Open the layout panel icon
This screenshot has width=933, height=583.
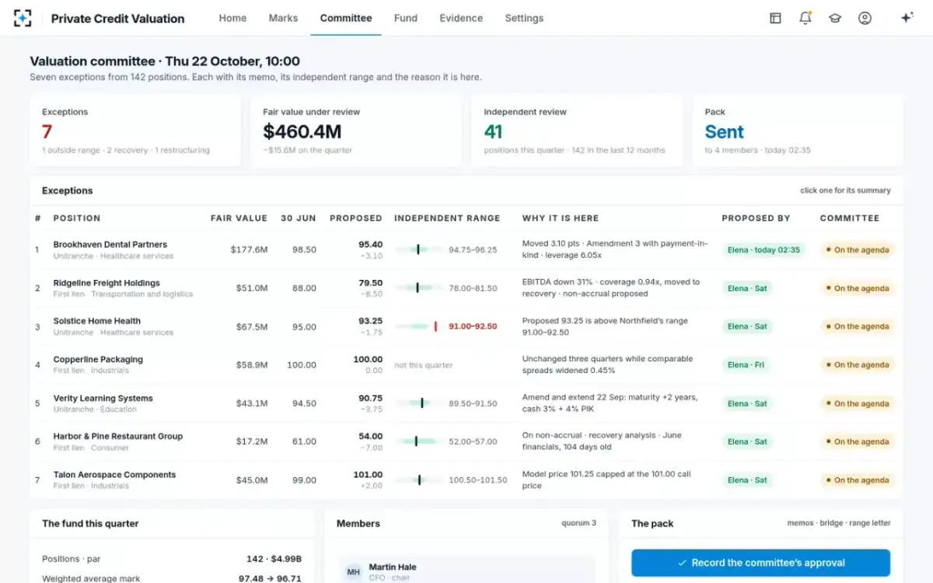pyautogui.click(x=775, y=18)
